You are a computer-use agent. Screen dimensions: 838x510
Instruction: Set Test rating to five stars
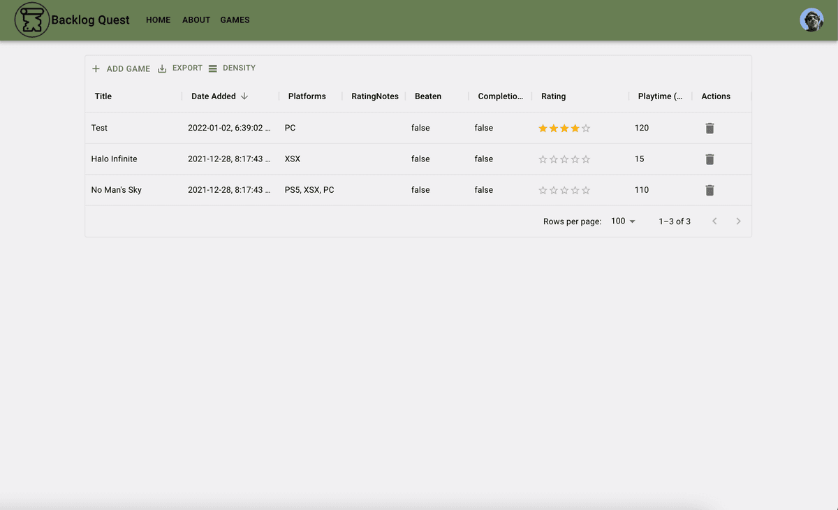(x=586, y=129)
